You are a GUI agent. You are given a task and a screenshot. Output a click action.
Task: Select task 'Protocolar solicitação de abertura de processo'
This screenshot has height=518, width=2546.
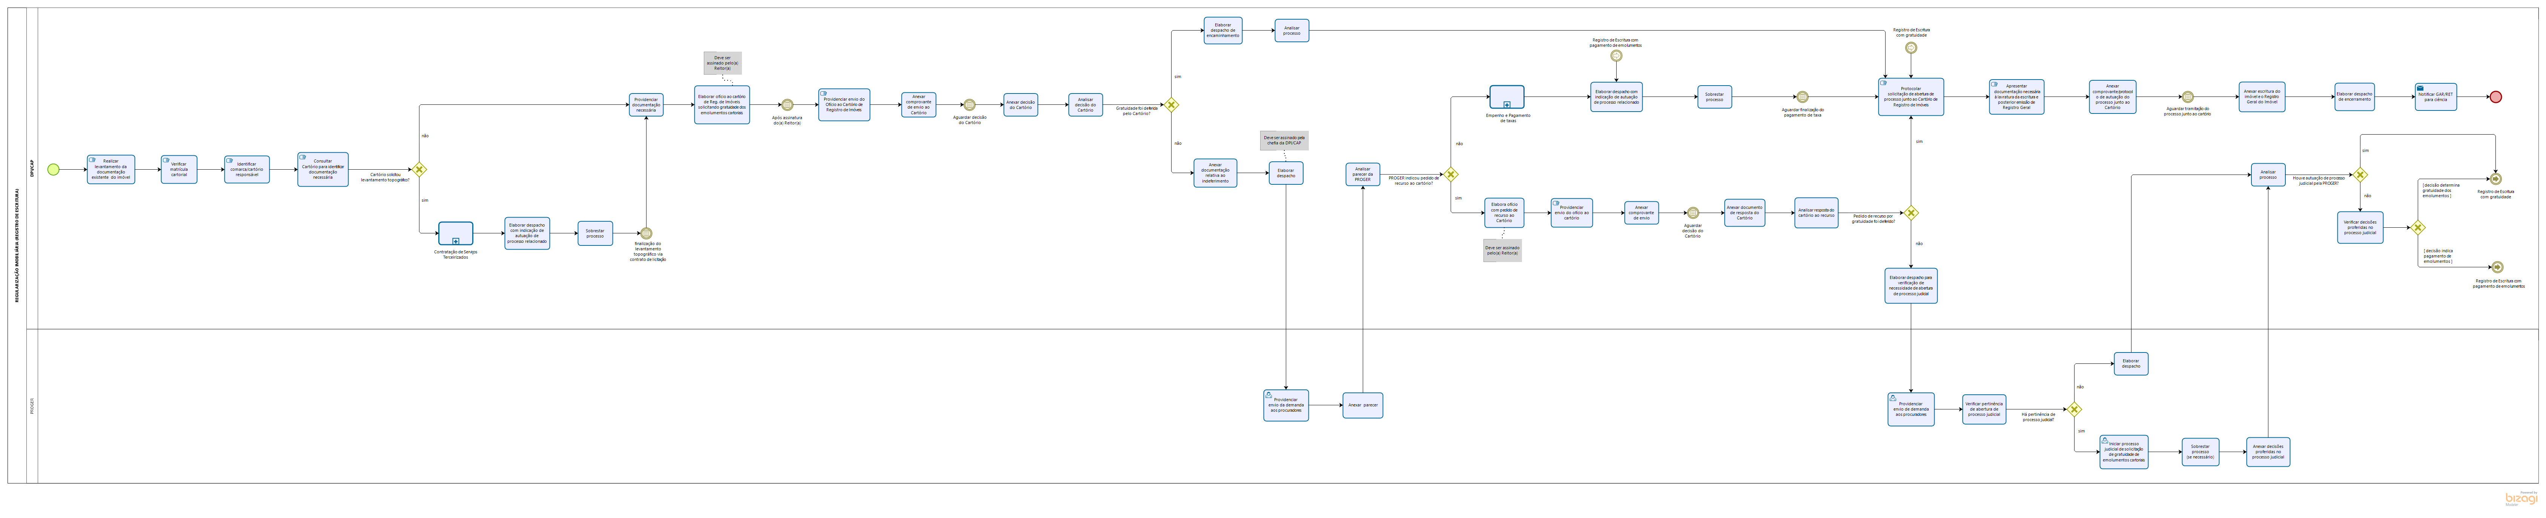[1910, 97]
